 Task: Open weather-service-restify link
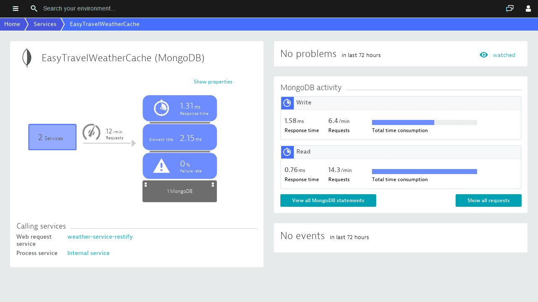pyautogui.click(x=100, y=237)
